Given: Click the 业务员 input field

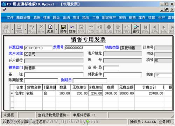Looking at the screenshot, I should pos(111,68).
